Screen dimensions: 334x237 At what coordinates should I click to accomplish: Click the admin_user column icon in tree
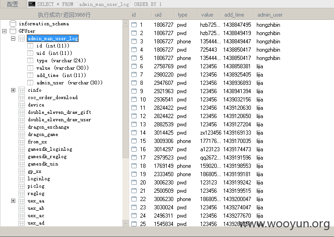pyautogui.click(x=30, y=83)
